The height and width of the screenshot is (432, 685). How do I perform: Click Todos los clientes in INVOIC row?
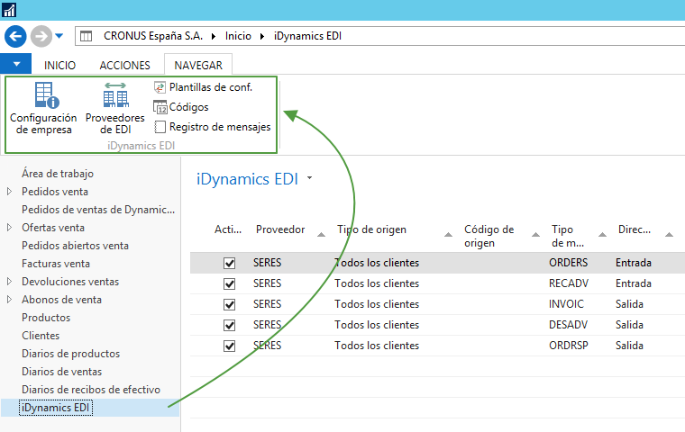[x=377, y=303]
